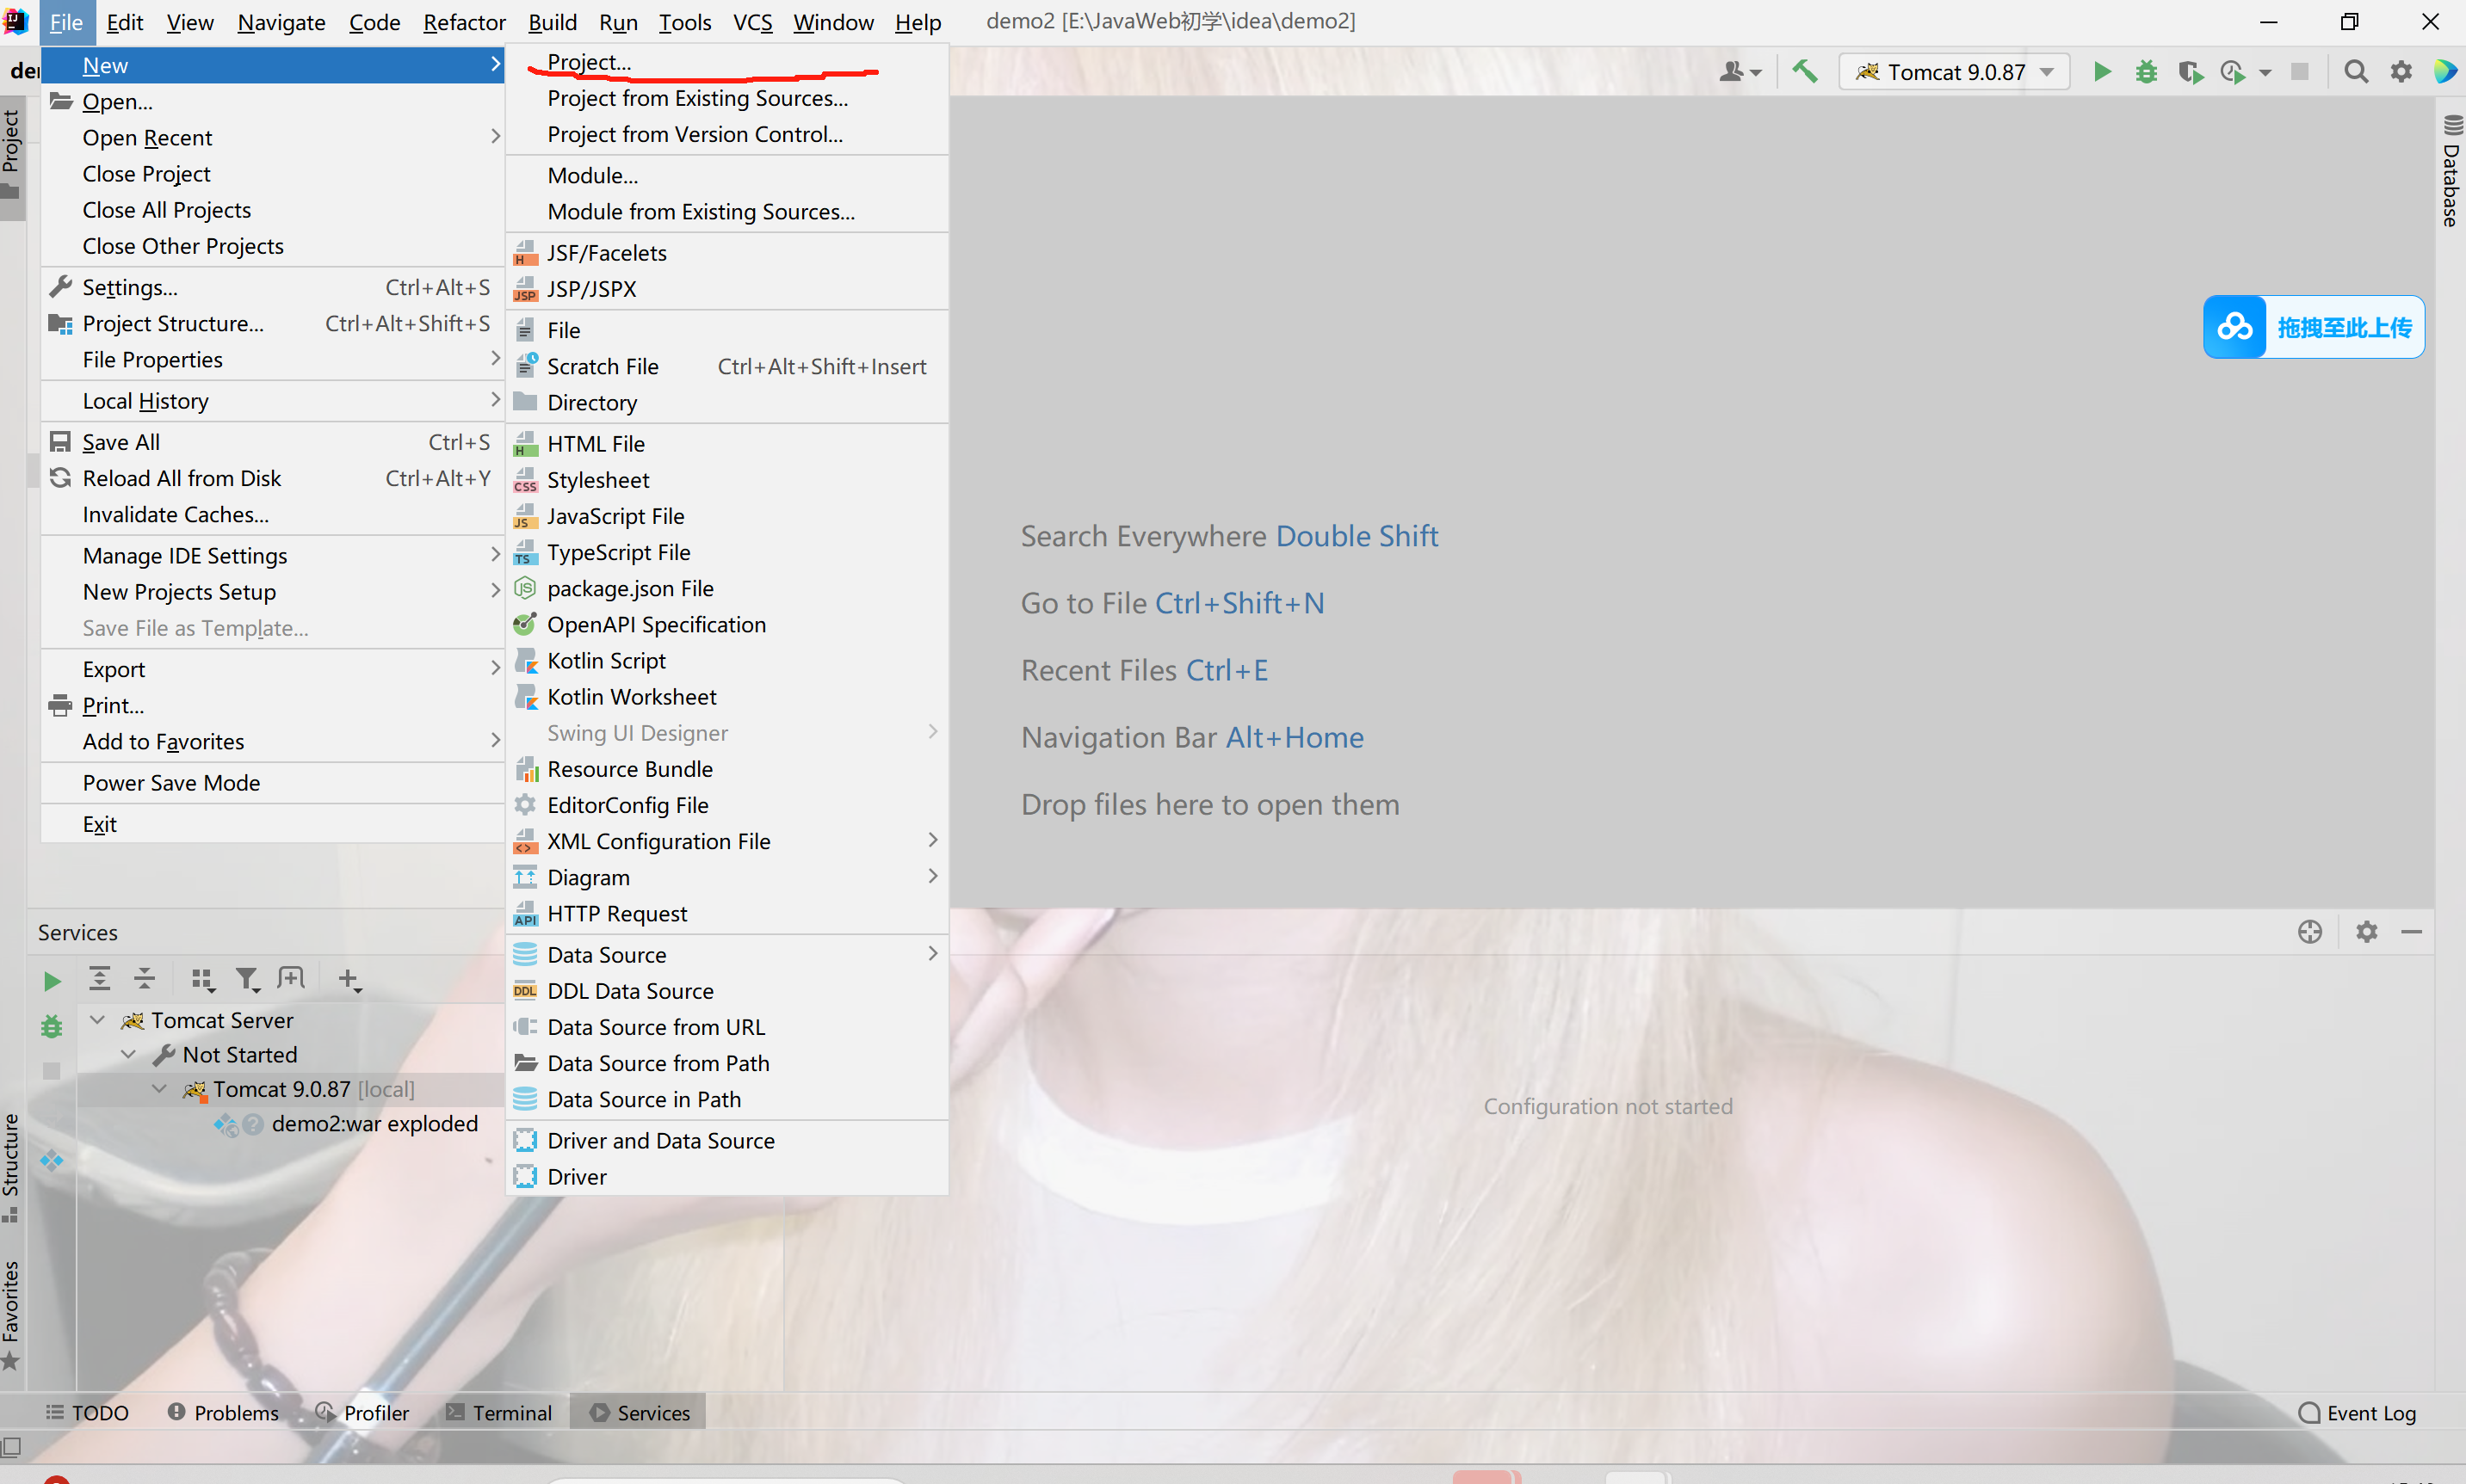This screenshot has width=2466, height=1484.
Task: Select demo2:war exploded artifact
Action: click(x=374, y=1124)
